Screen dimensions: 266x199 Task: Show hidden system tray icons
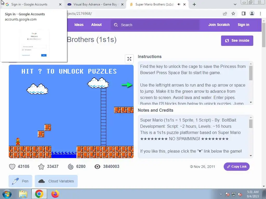221,194
